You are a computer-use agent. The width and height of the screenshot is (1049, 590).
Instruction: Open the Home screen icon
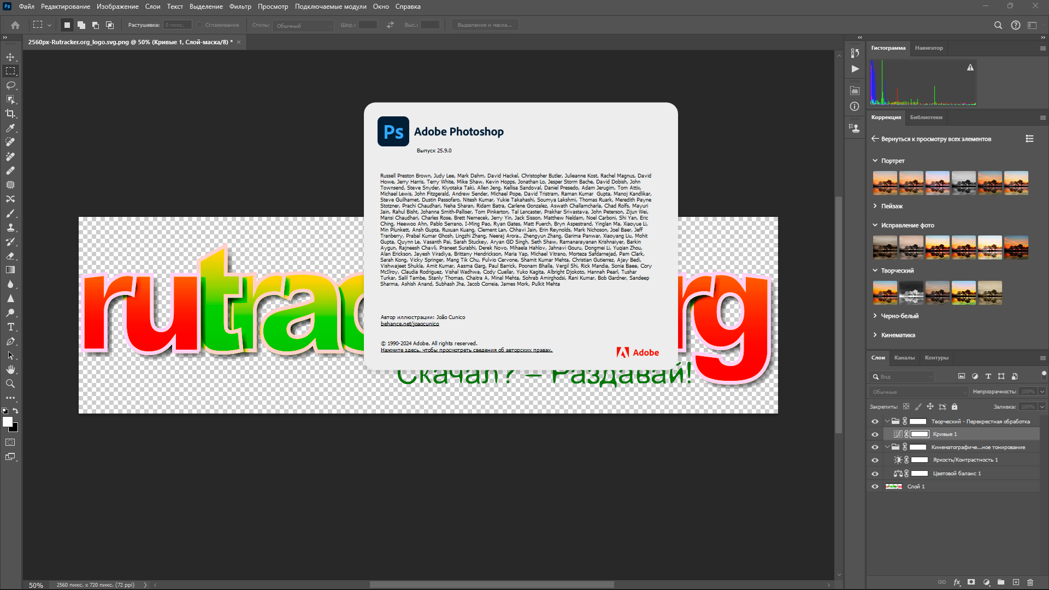pos(15,25)
